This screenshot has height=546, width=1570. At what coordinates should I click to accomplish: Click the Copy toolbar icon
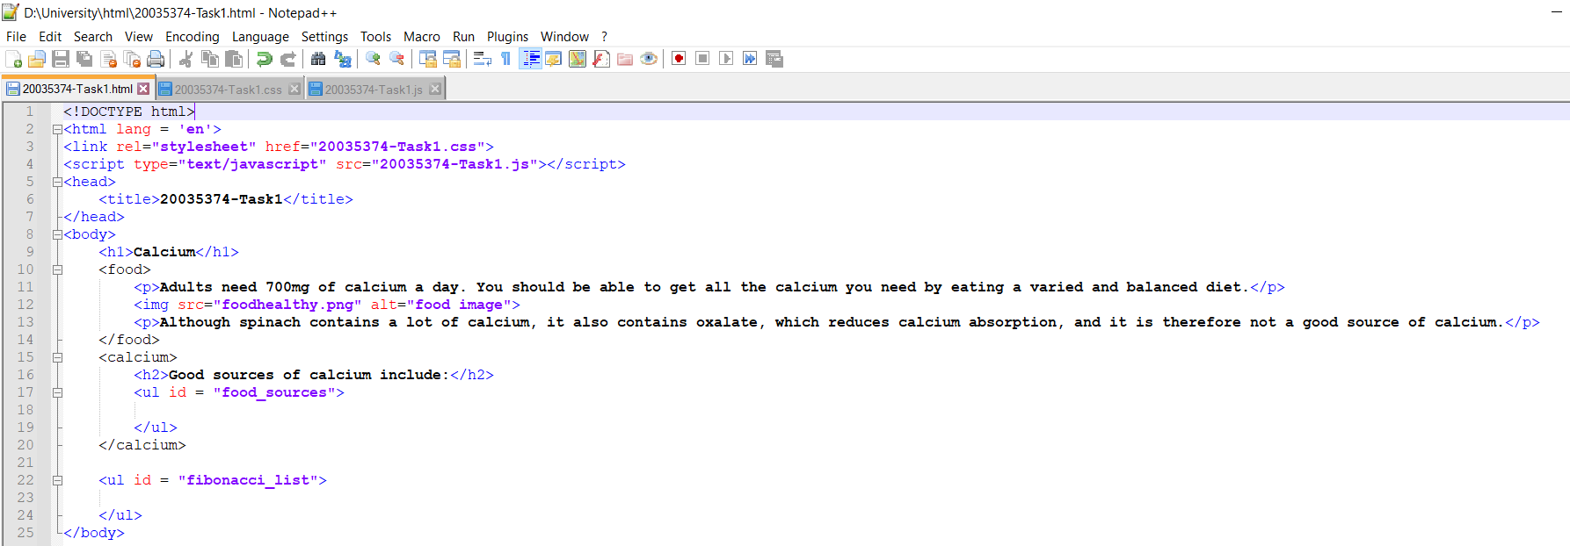tap(209, 59)
